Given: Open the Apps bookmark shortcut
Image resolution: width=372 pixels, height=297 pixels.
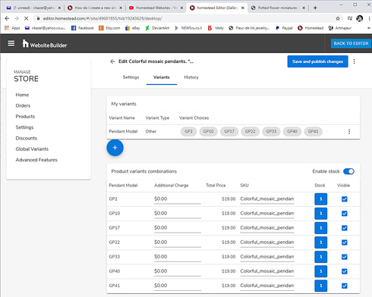Looking at the screenshot, I should click(12, 28).
